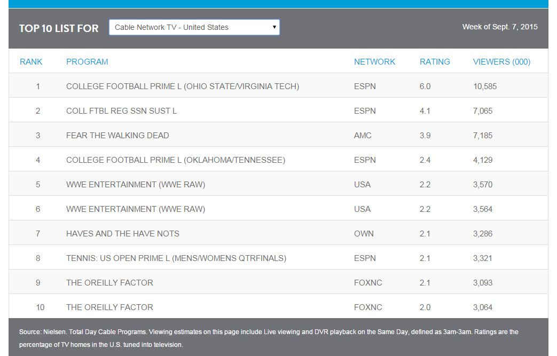Select the Ohio State/Virginia Tech football program
Screen dimensions: 557x356
pos(183,86)
